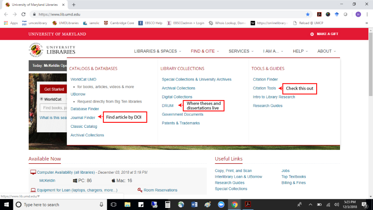Select the WorldCat radio button

coord(42,99)
